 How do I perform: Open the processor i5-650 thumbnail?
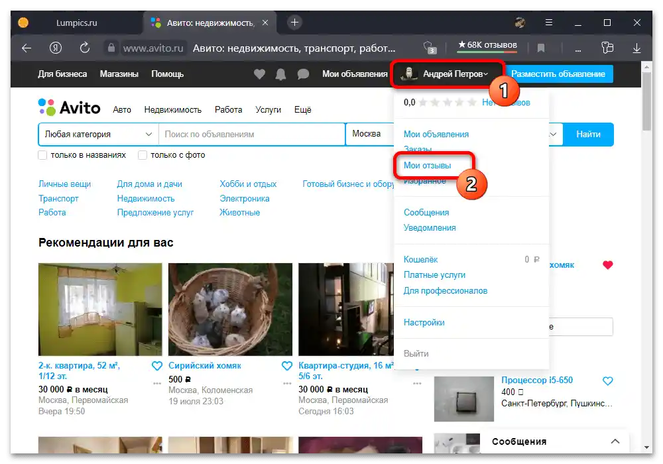[464, 399]
